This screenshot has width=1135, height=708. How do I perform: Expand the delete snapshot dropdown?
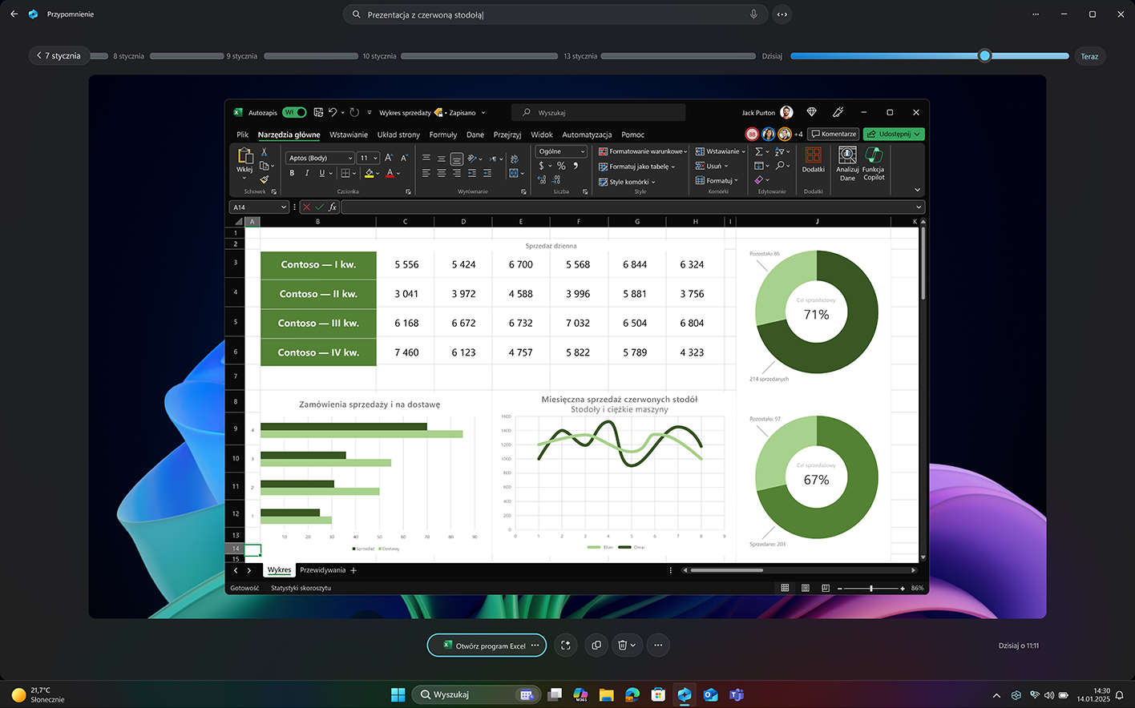pos(633,646)
